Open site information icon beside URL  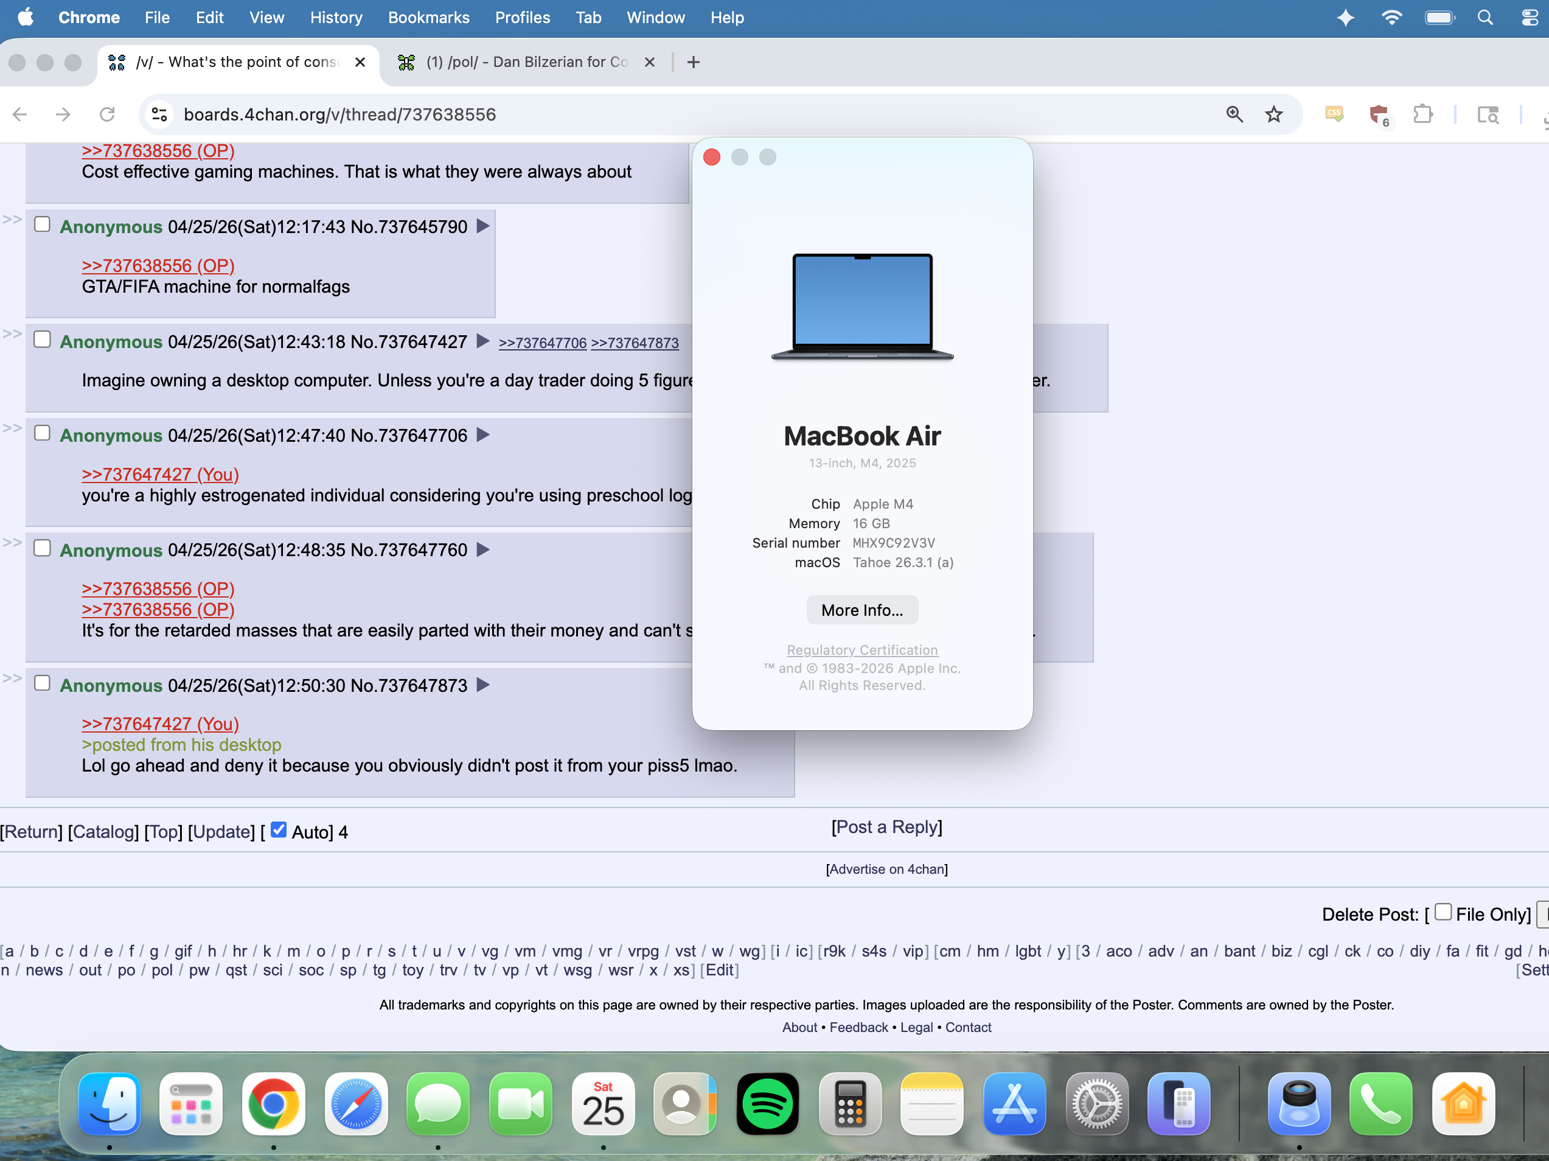click(x=159, y=114)
